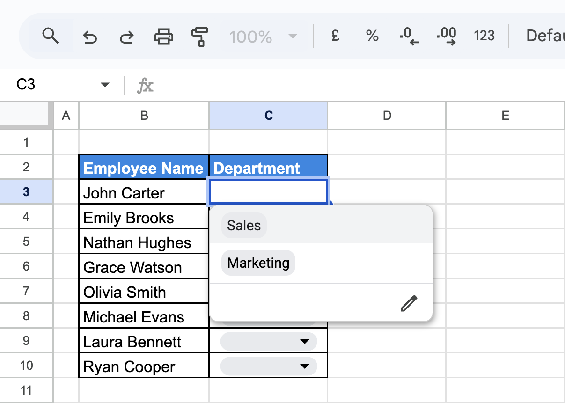Click the select-all corner box
This screenshot has width=565, height=403.
click(26, 116)
